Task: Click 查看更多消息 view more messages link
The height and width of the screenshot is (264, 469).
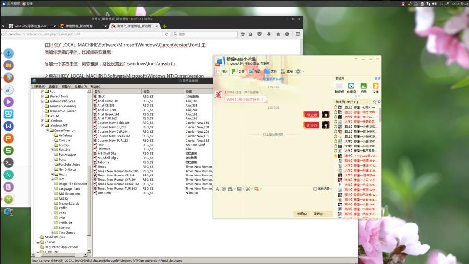Action: 274,79
